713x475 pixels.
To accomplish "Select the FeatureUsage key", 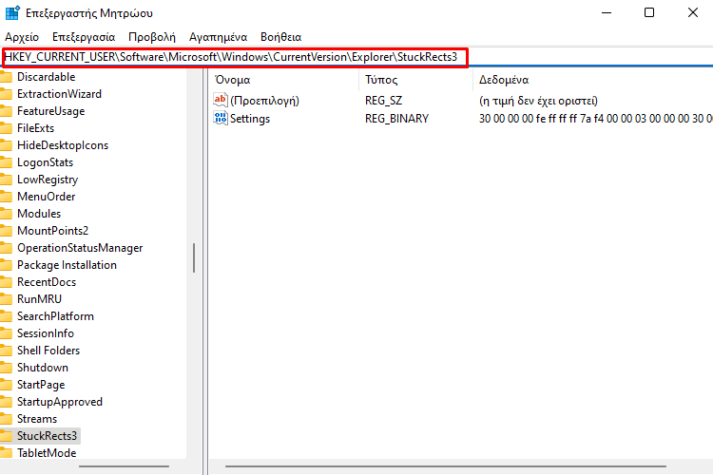I will click(x=51, y=111).
